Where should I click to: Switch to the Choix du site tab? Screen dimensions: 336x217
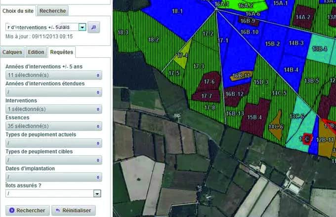18,11
